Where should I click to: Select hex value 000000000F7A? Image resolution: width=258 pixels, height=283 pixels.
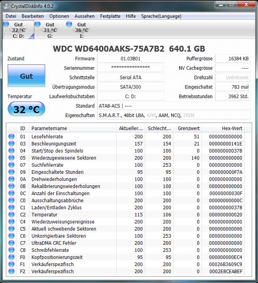click(226, 172)
